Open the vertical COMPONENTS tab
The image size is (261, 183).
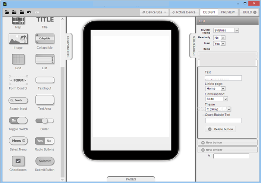click(69, 46)
